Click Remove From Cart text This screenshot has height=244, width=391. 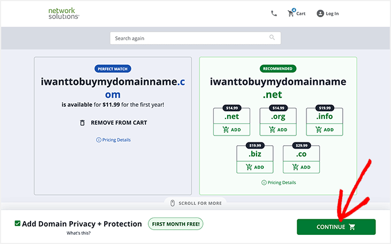[x=119, y=123]
